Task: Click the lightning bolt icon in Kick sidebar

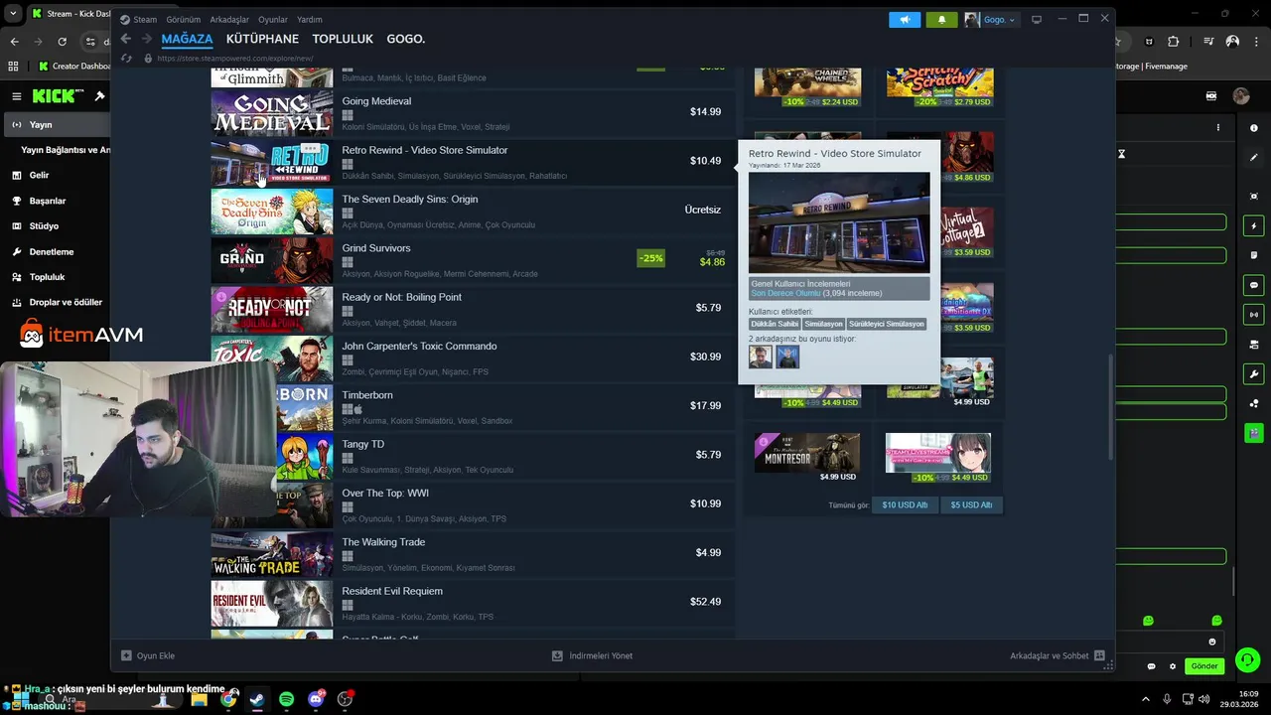Action: tap(1253, 226)
